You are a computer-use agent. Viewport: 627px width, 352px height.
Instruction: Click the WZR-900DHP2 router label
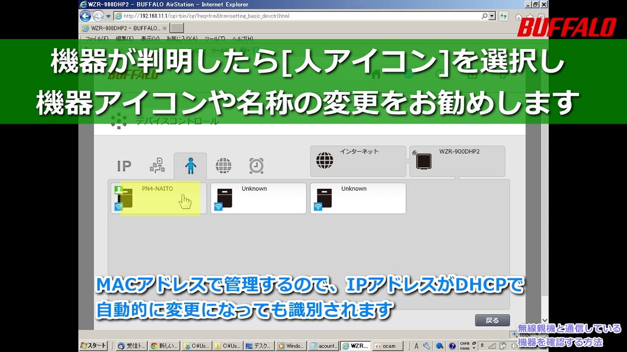459,152
